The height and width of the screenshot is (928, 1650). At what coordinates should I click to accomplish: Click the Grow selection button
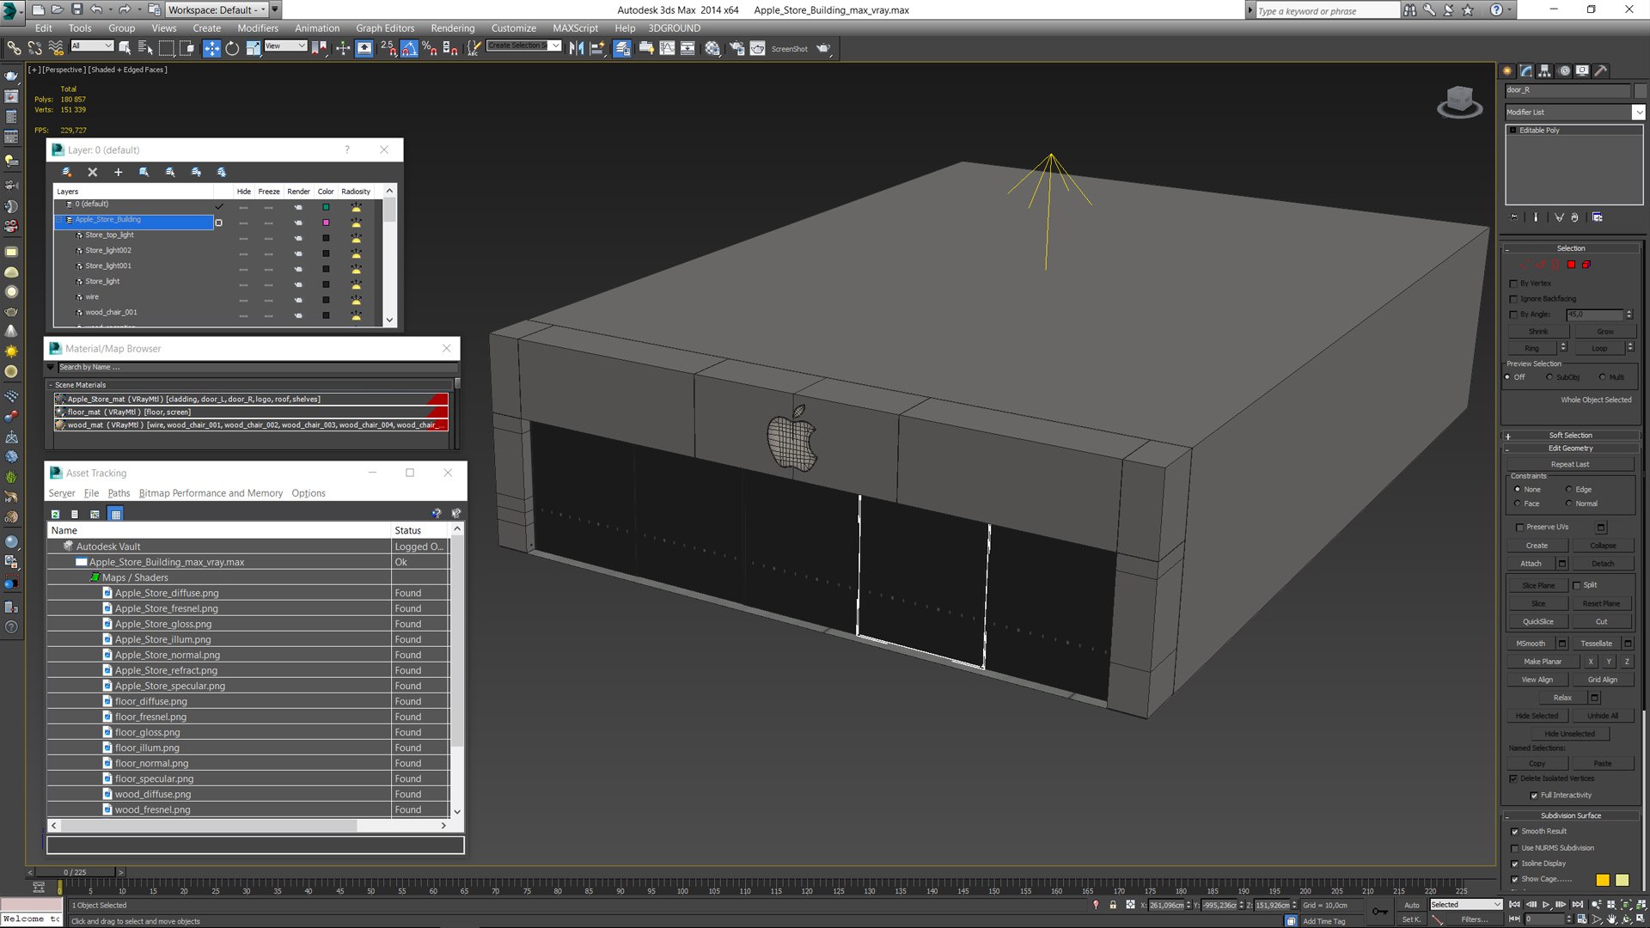(1604, 332)
